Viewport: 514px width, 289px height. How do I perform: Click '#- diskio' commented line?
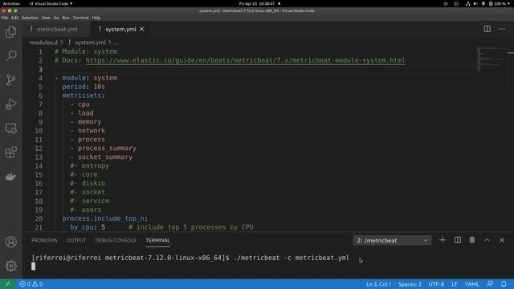click(x=88, y=184)
